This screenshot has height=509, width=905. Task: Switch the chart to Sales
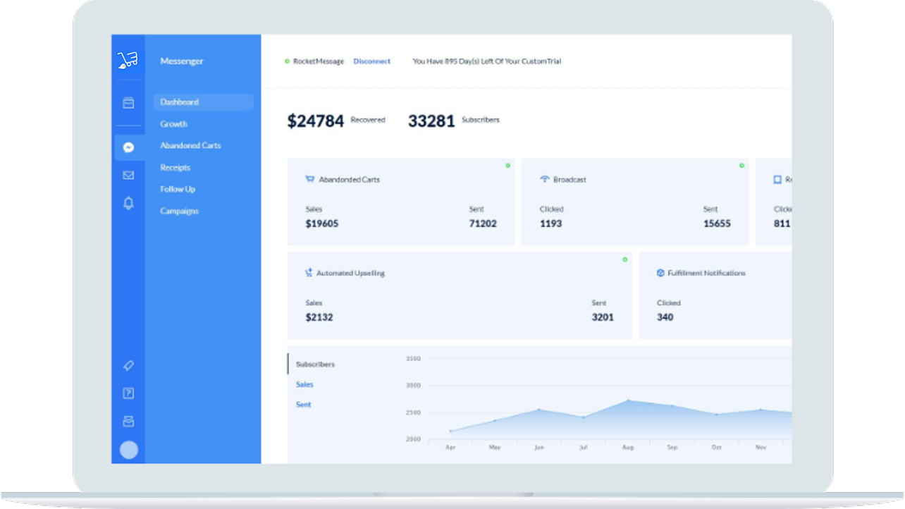[x=304, y=384]
